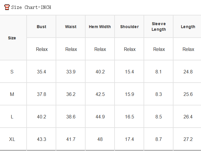The image size is (201, 151).
Task: Click the XL size row label
Action: tap(12, 139)
